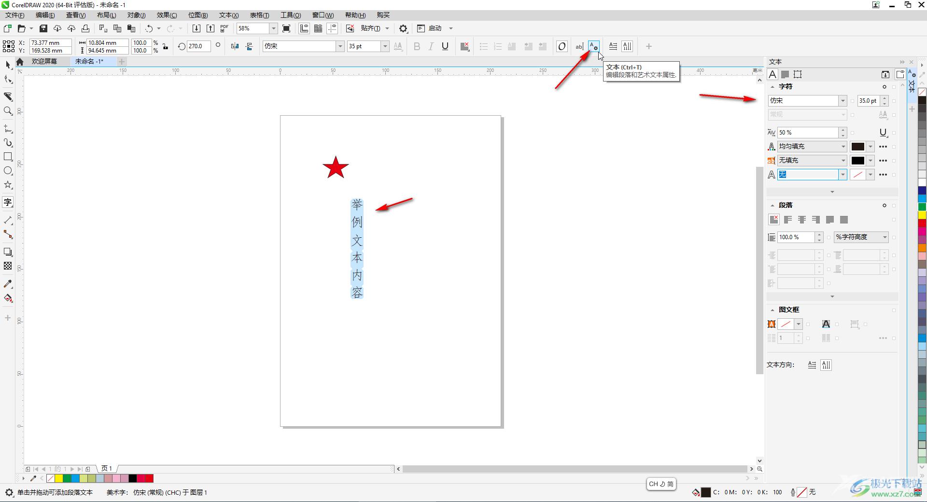
Task: Open Text properties docker button
Action: pyautogui.click(x=593, y=46)
